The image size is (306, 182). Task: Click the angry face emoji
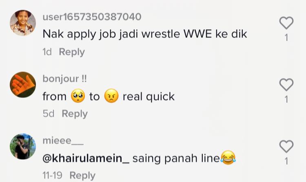111,96
